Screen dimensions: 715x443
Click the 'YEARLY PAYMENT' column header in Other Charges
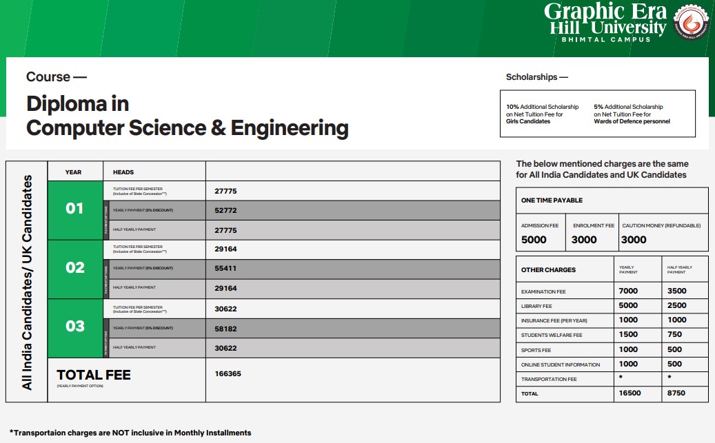pos(628,270)
